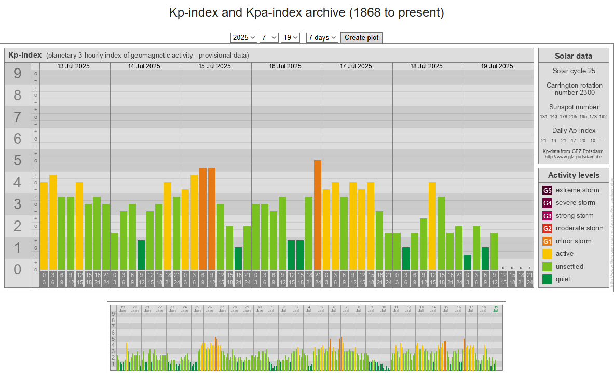The image size is (614, 373).
Task: Click the 14 Jul dark green bar for 9–12h
Action: click(141, 255)
